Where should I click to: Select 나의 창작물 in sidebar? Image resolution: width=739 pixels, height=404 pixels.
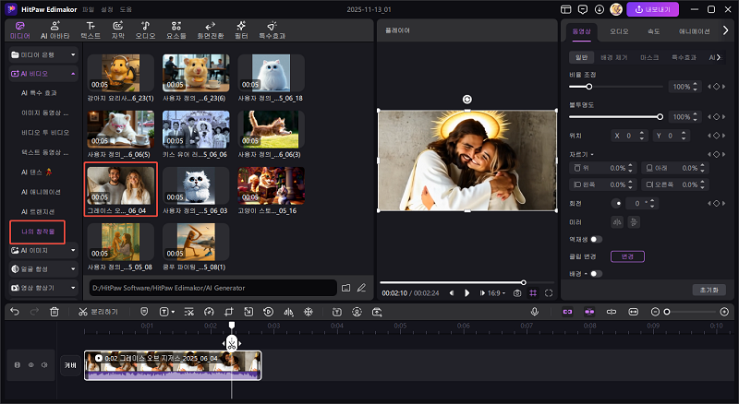pos(38,232)
